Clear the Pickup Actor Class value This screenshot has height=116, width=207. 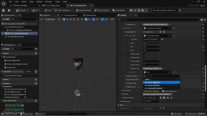(x=171, y=98)
